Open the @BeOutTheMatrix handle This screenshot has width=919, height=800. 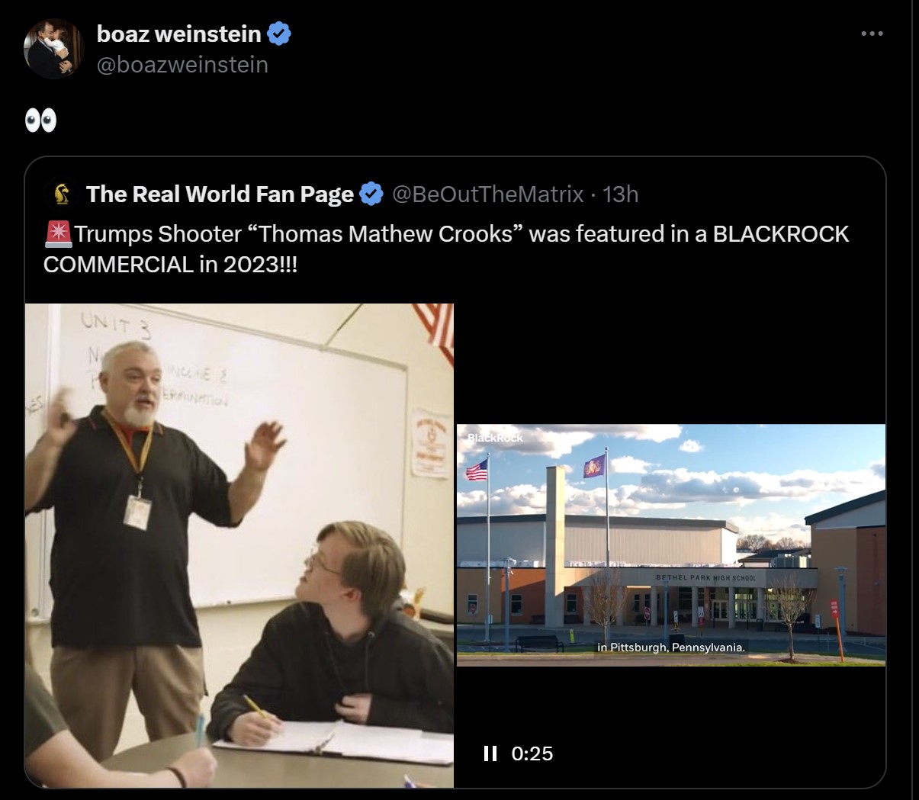[488, 194]
